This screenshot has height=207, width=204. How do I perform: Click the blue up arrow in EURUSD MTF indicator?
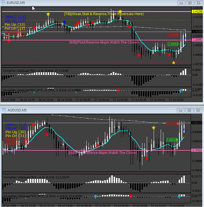click(x=180, y=91)
